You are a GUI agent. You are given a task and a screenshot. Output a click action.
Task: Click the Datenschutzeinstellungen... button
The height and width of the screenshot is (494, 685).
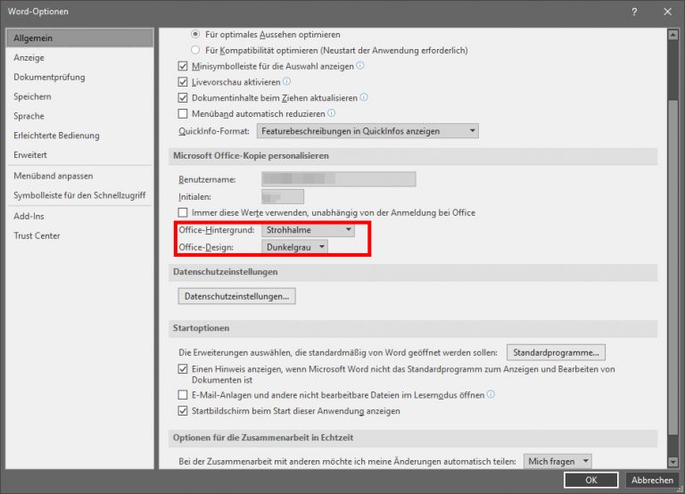tap(236, 296)
